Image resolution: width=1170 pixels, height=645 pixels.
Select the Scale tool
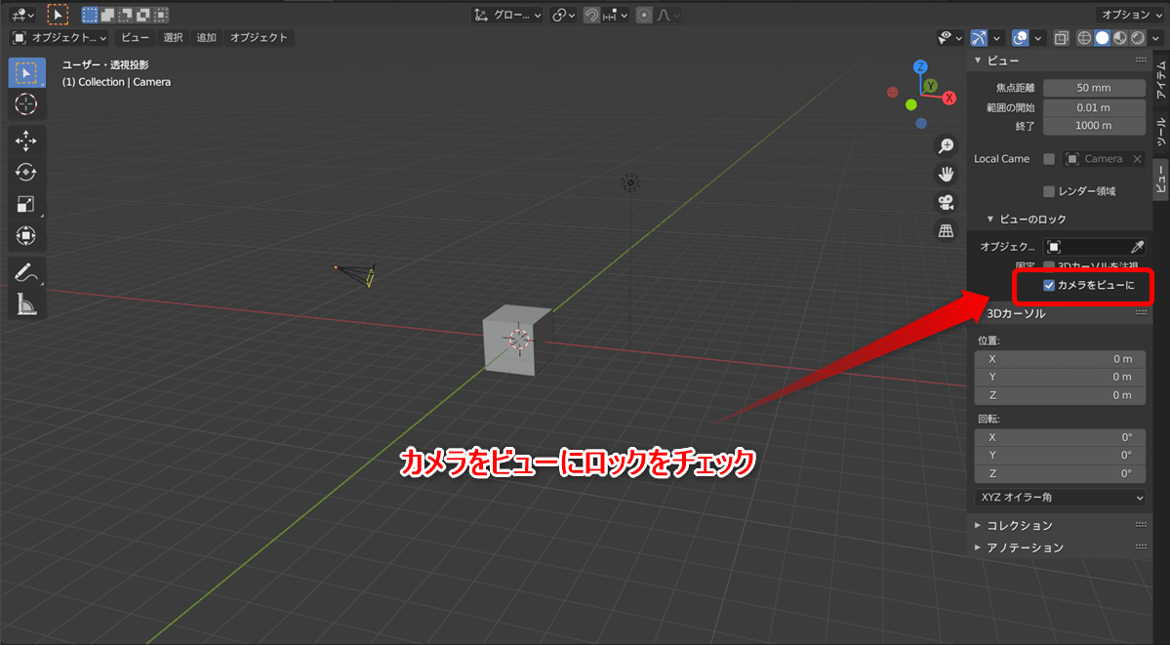[x=26, y=204]
